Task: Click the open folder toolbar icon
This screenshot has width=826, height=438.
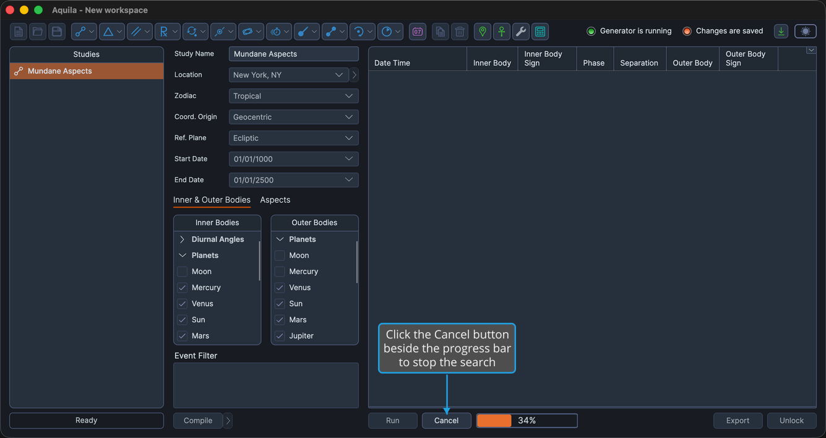Action: (38, 32)
